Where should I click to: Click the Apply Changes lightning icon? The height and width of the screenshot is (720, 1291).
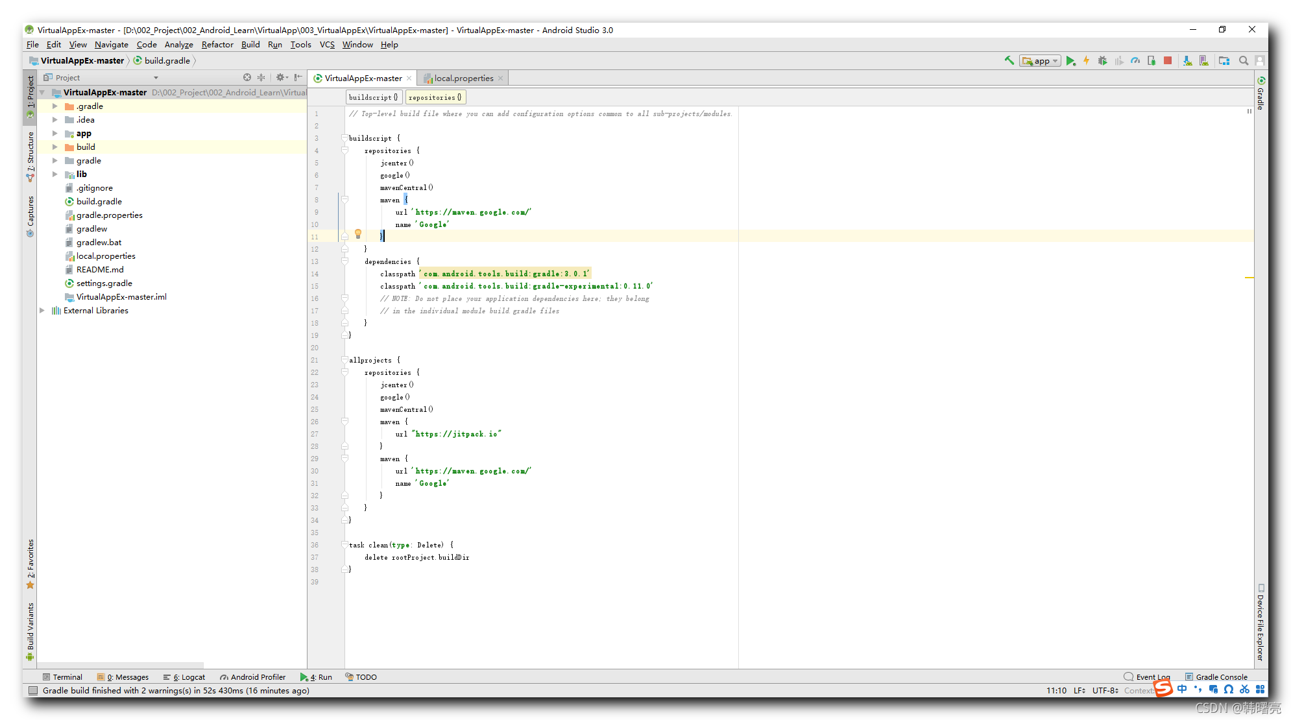[x=1086, y=60]
